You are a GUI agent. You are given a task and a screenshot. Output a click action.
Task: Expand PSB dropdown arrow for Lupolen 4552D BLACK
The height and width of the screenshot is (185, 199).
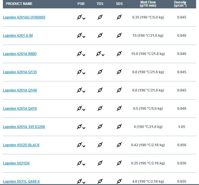click(x=84, y=146)
